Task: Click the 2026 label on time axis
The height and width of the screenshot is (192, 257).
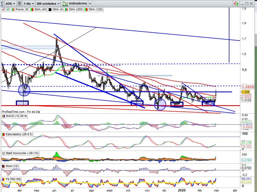Action: pos(182,190)
